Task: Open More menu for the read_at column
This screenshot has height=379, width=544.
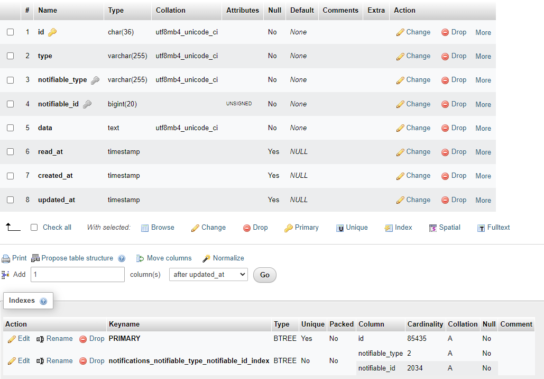Action: pos(483,152)
